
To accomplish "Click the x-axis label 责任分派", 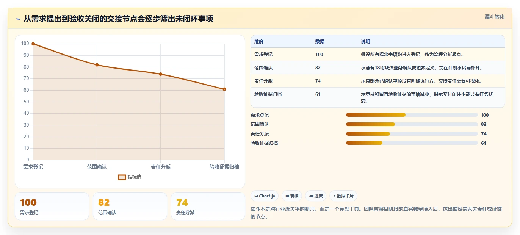I will (x=161, y=167).
